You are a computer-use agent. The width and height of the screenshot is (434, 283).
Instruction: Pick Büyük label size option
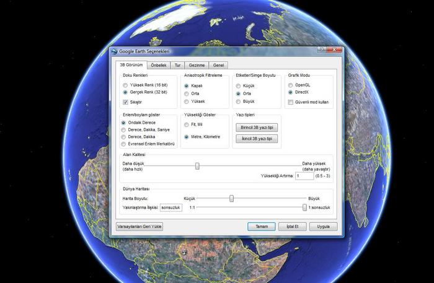click(x=238, y=102)
